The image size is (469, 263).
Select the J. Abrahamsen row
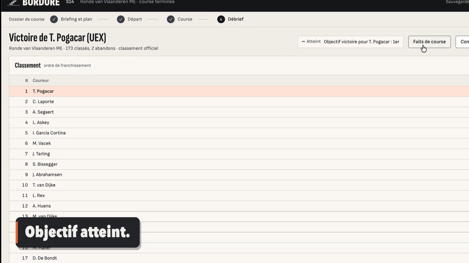coord(239,175)
